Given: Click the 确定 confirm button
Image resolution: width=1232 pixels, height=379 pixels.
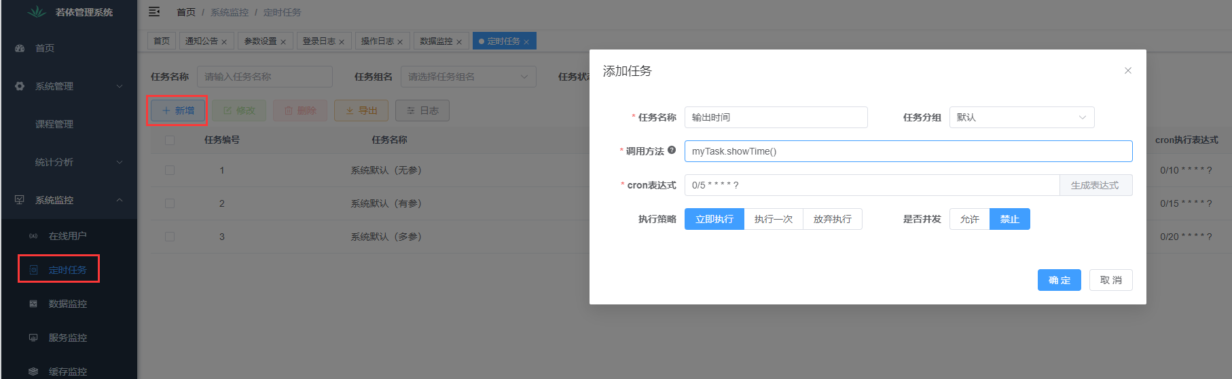Looking at the screenshot, I should point(1059,280).
